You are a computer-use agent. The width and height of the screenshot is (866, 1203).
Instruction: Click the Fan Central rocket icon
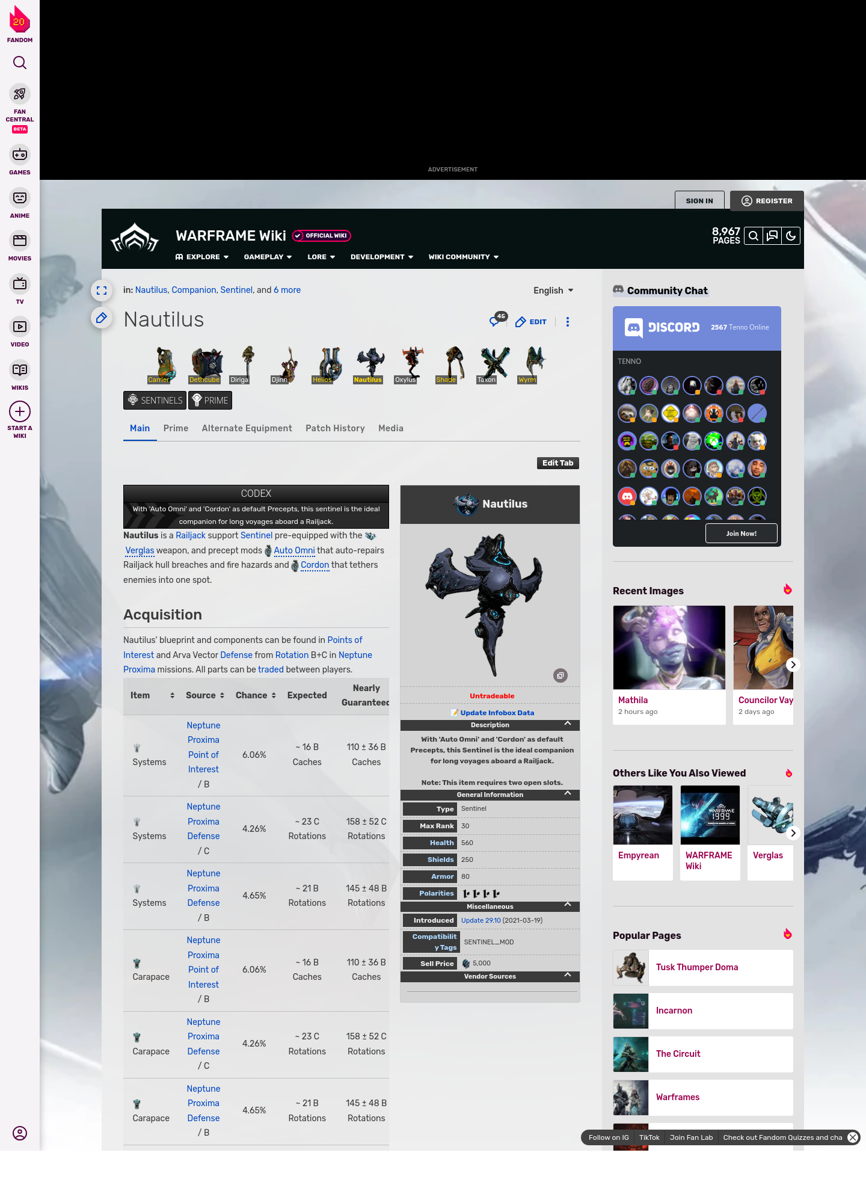coord(20,94)
